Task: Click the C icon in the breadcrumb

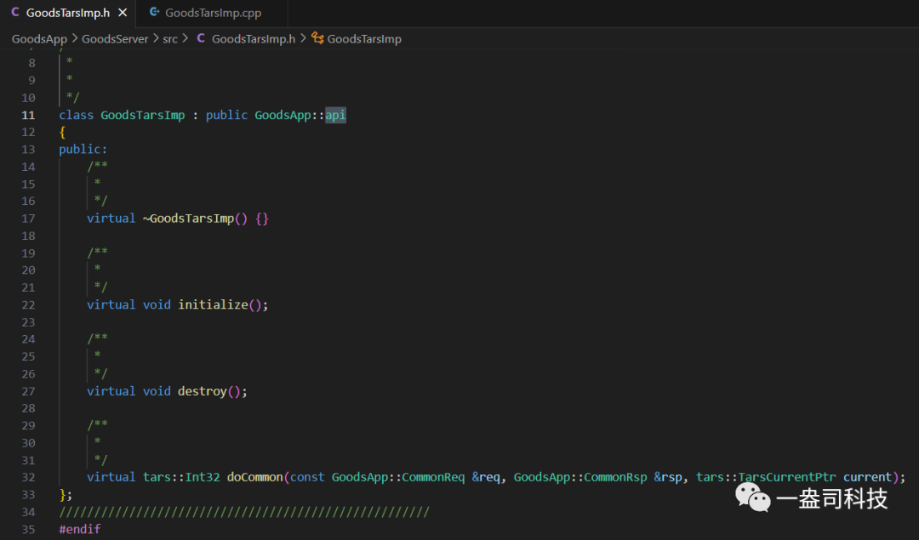Action: point(201,38)
